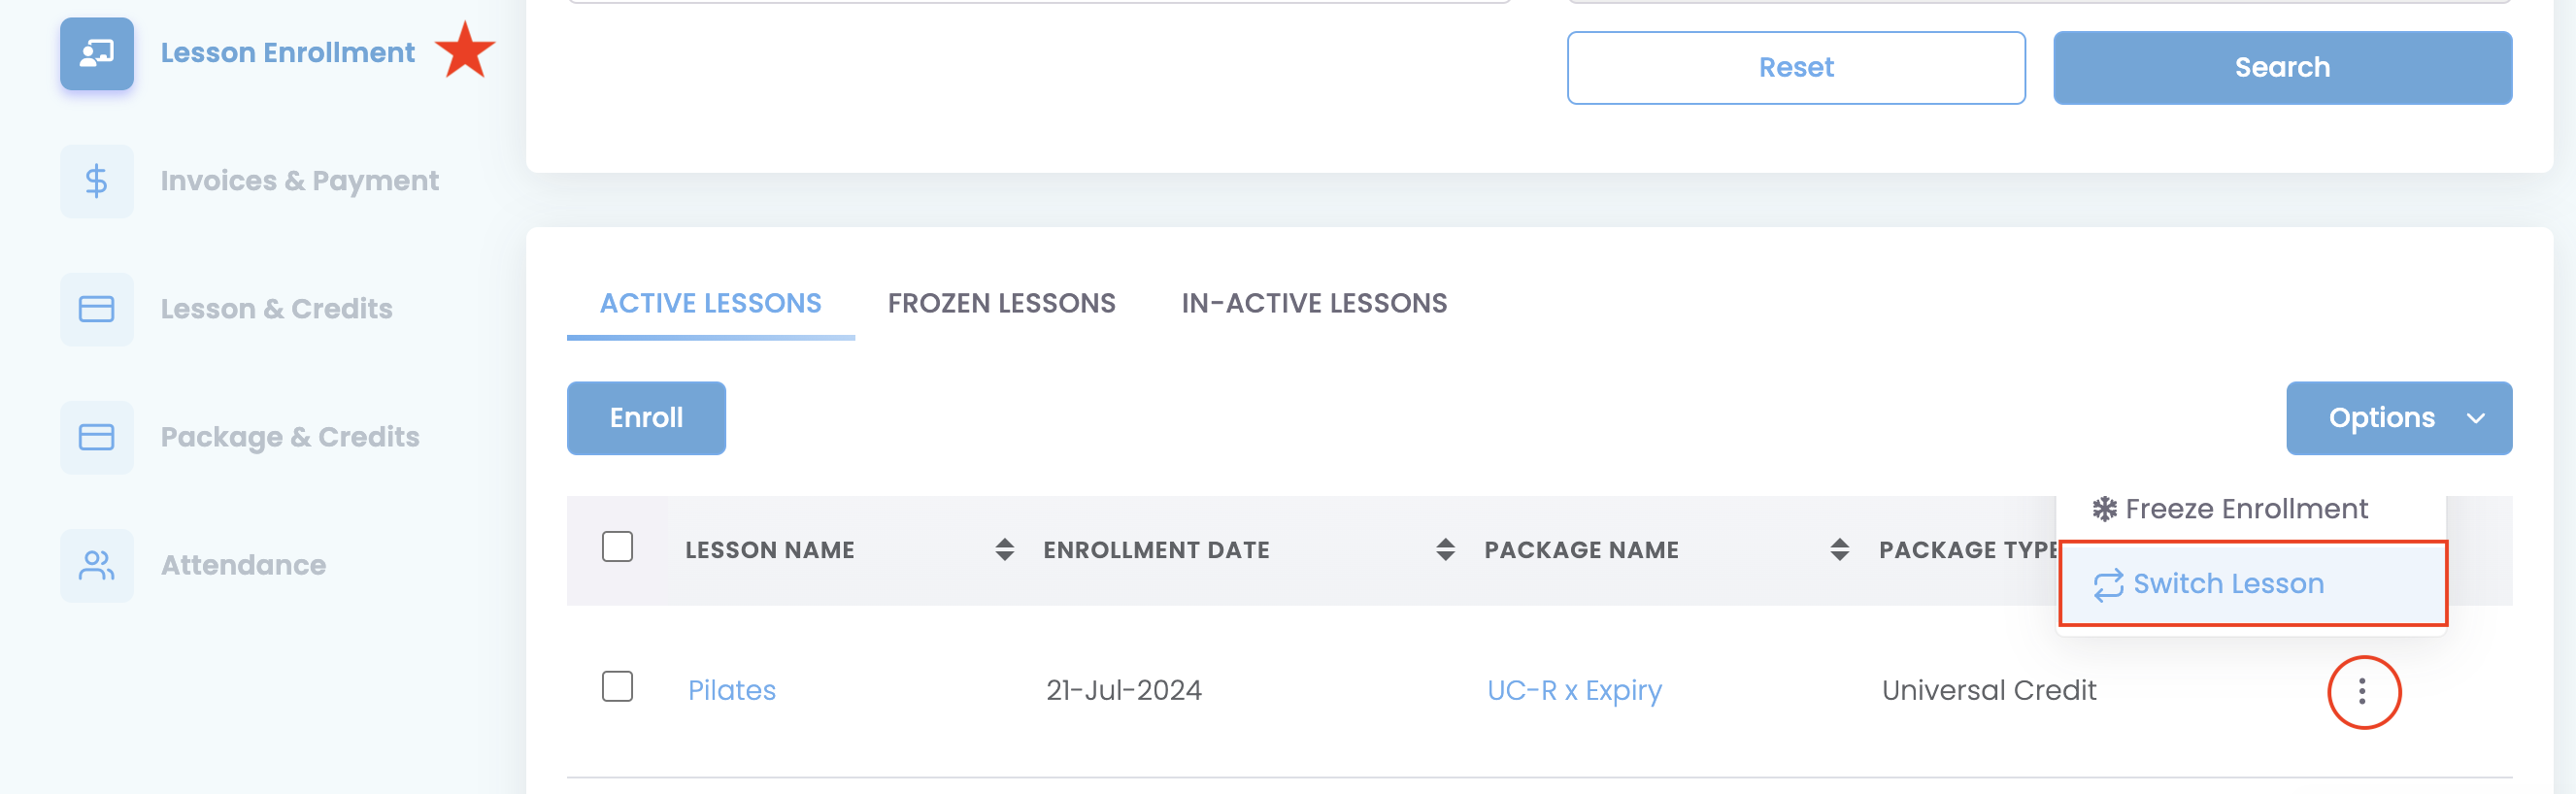2576x794 pixels.
Task: Switch to the In-Active Lessons tab
Action: 1313,303
